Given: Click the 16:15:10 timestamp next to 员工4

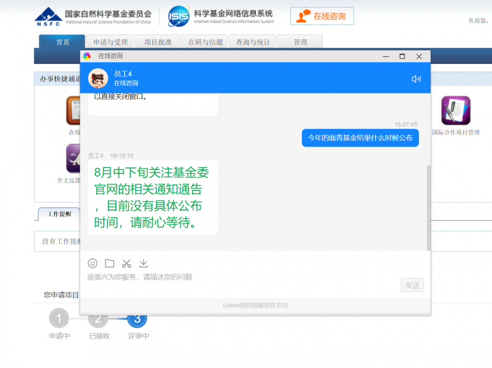Looking at the screenshot, I should tap(122, 156).
